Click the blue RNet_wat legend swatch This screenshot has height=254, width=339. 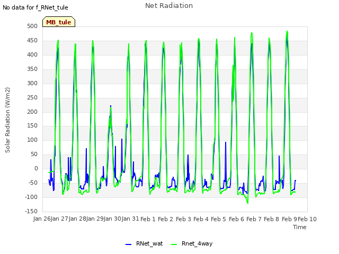[x=128, y=244]
